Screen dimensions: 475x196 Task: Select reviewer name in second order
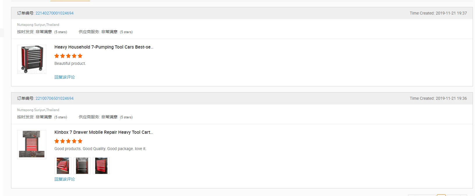[38, 110]
